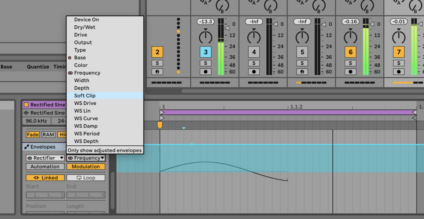Click track 3 volume fader handle
Viewport: 424px width, 219px height.
pyautogui.click(x=228, y=27)
